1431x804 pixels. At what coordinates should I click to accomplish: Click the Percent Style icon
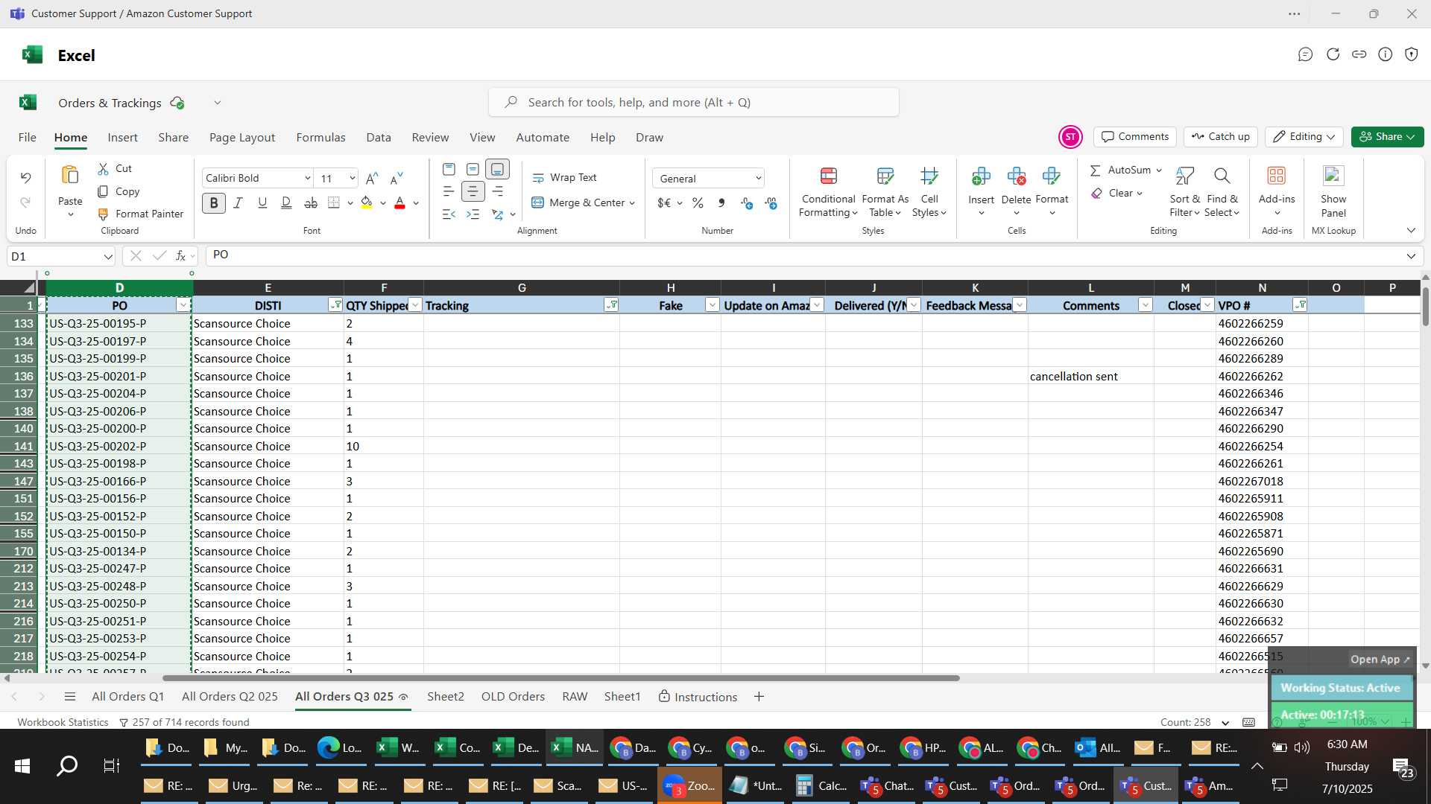click(698, 202)
